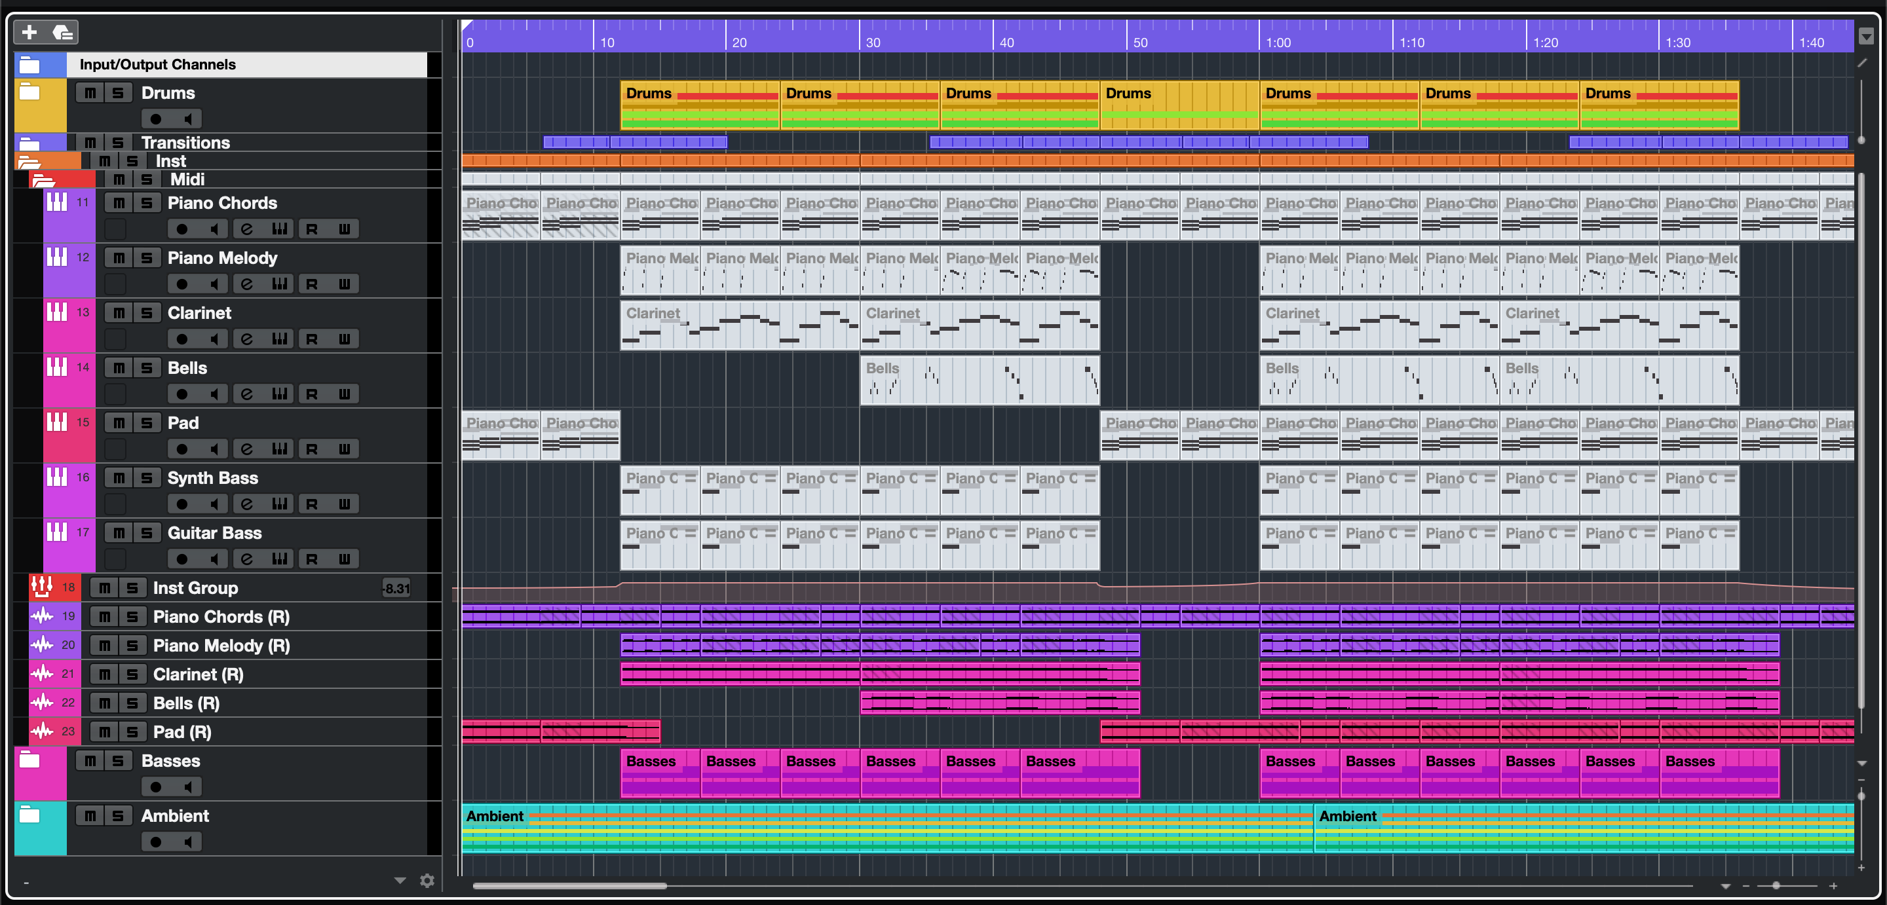
Task: Mute the Inst Group track
Action: 105,588
